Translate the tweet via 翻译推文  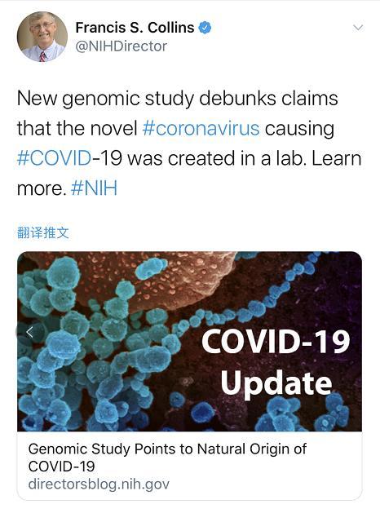pos(43,232)
